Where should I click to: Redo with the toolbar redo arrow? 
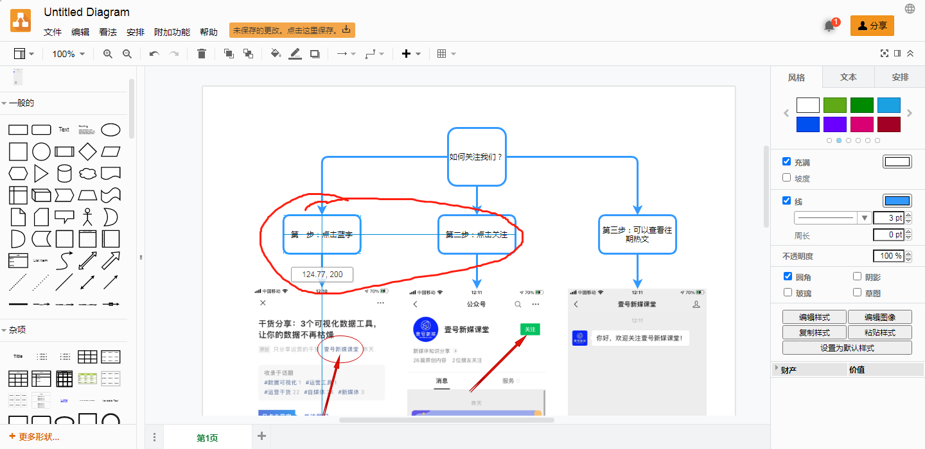(173, 54)
